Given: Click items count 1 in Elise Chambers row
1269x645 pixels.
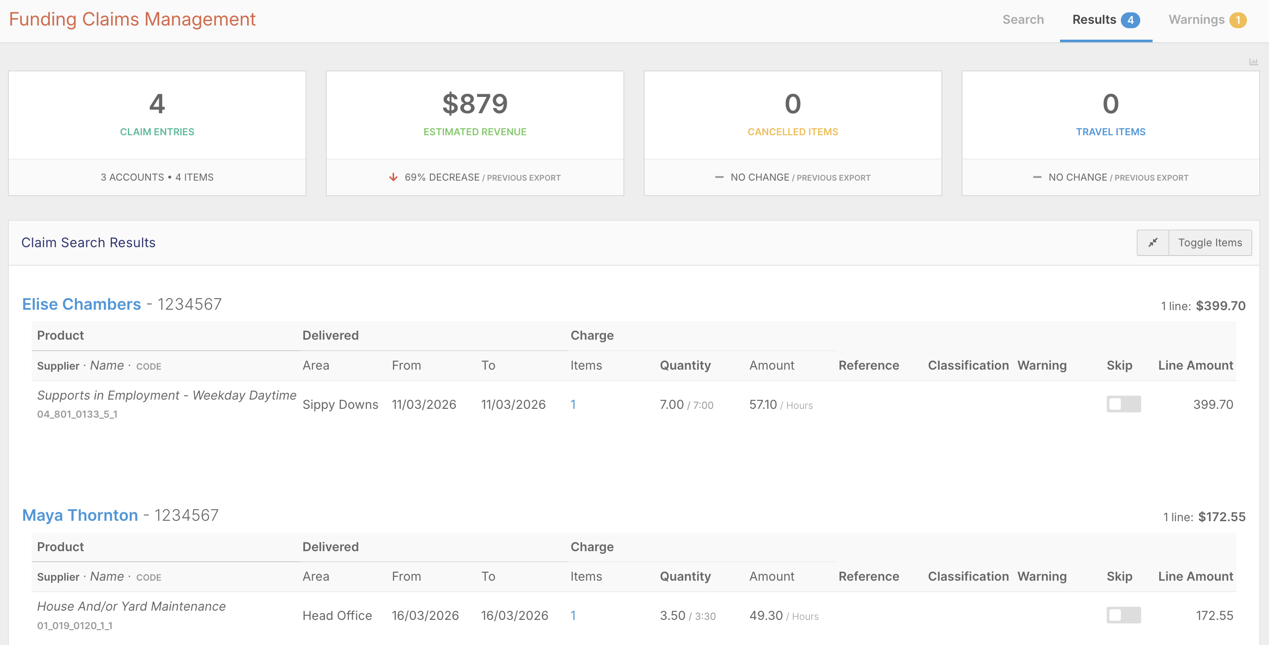Looking at the screenshot, I should coord(573,404).
